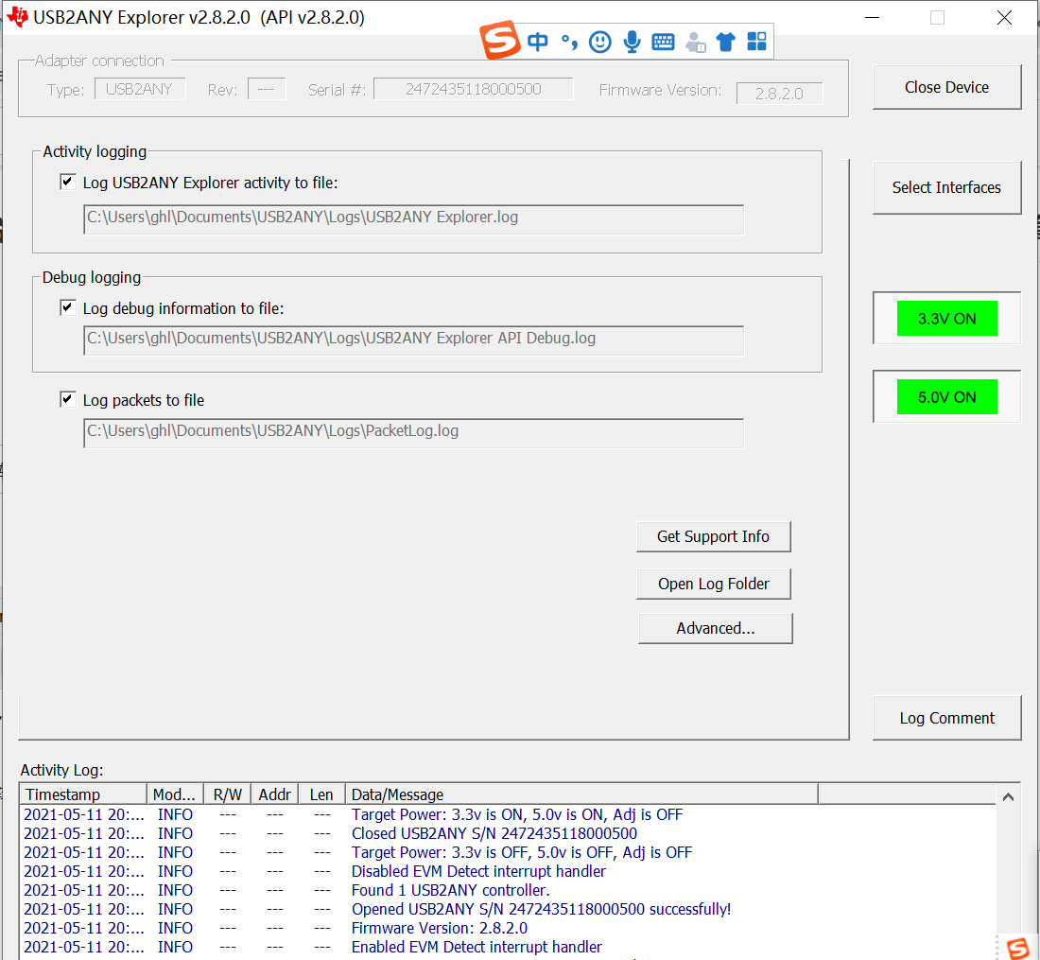
Task: Close the USB2ANY Explorer window
Action: (x=1004, y=17)
